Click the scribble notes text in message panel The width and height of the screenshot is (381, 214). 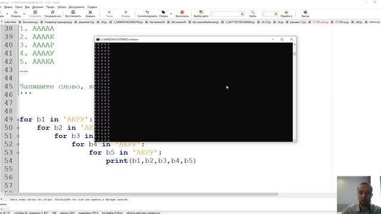[69, 200]
